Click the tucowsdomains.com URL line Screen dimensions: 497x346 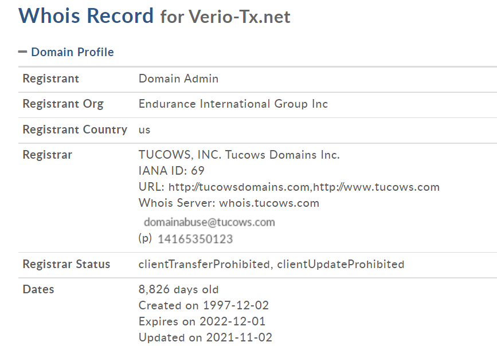point(289,187)
